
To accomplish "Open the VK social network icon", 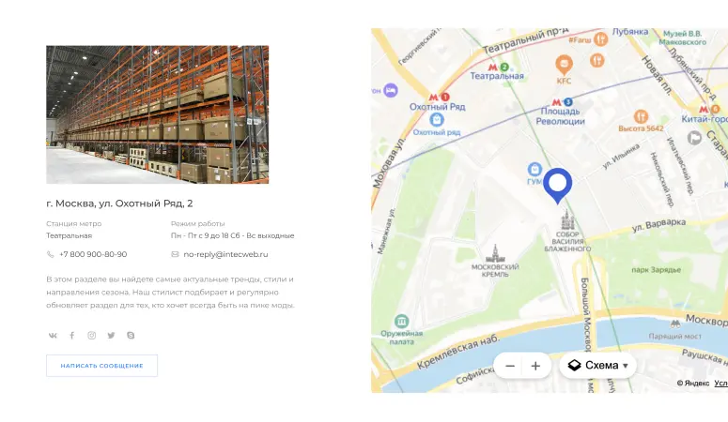I will (53, 336).
